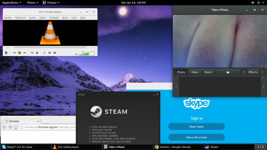The height and width of the screenshot is (150, 267).
Task: Go to previous effects page in Cheese
Action: pyautogui.click(x=244, y=72)
